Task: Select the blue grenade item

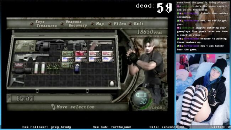Action: [77, 68]
